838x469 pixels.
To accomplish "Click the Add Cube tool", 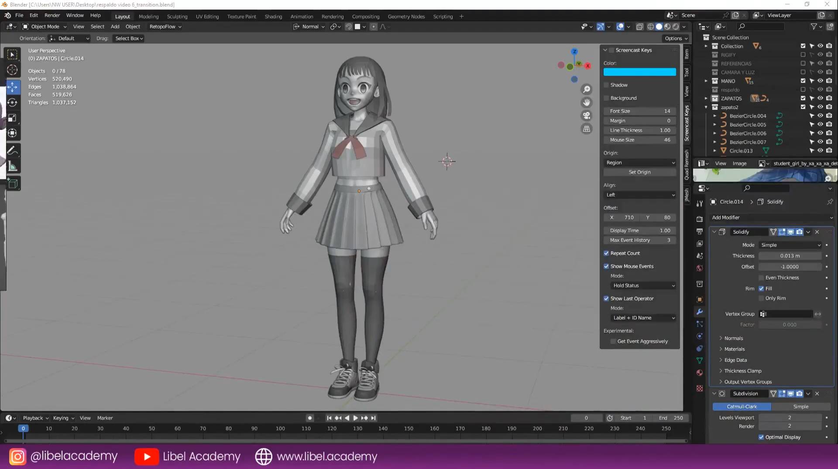I will coord(13,184).
